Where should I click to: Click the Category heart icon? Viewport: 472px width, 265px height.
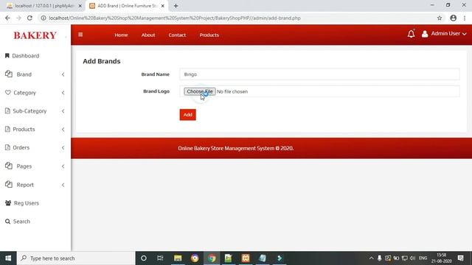(x=8, y=93)
